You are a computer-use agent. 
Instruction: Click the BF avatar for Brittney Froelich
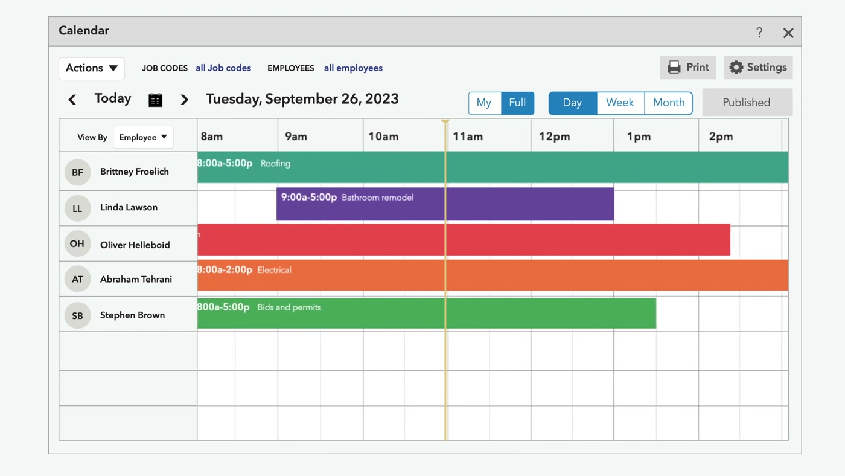pos(77,172)
